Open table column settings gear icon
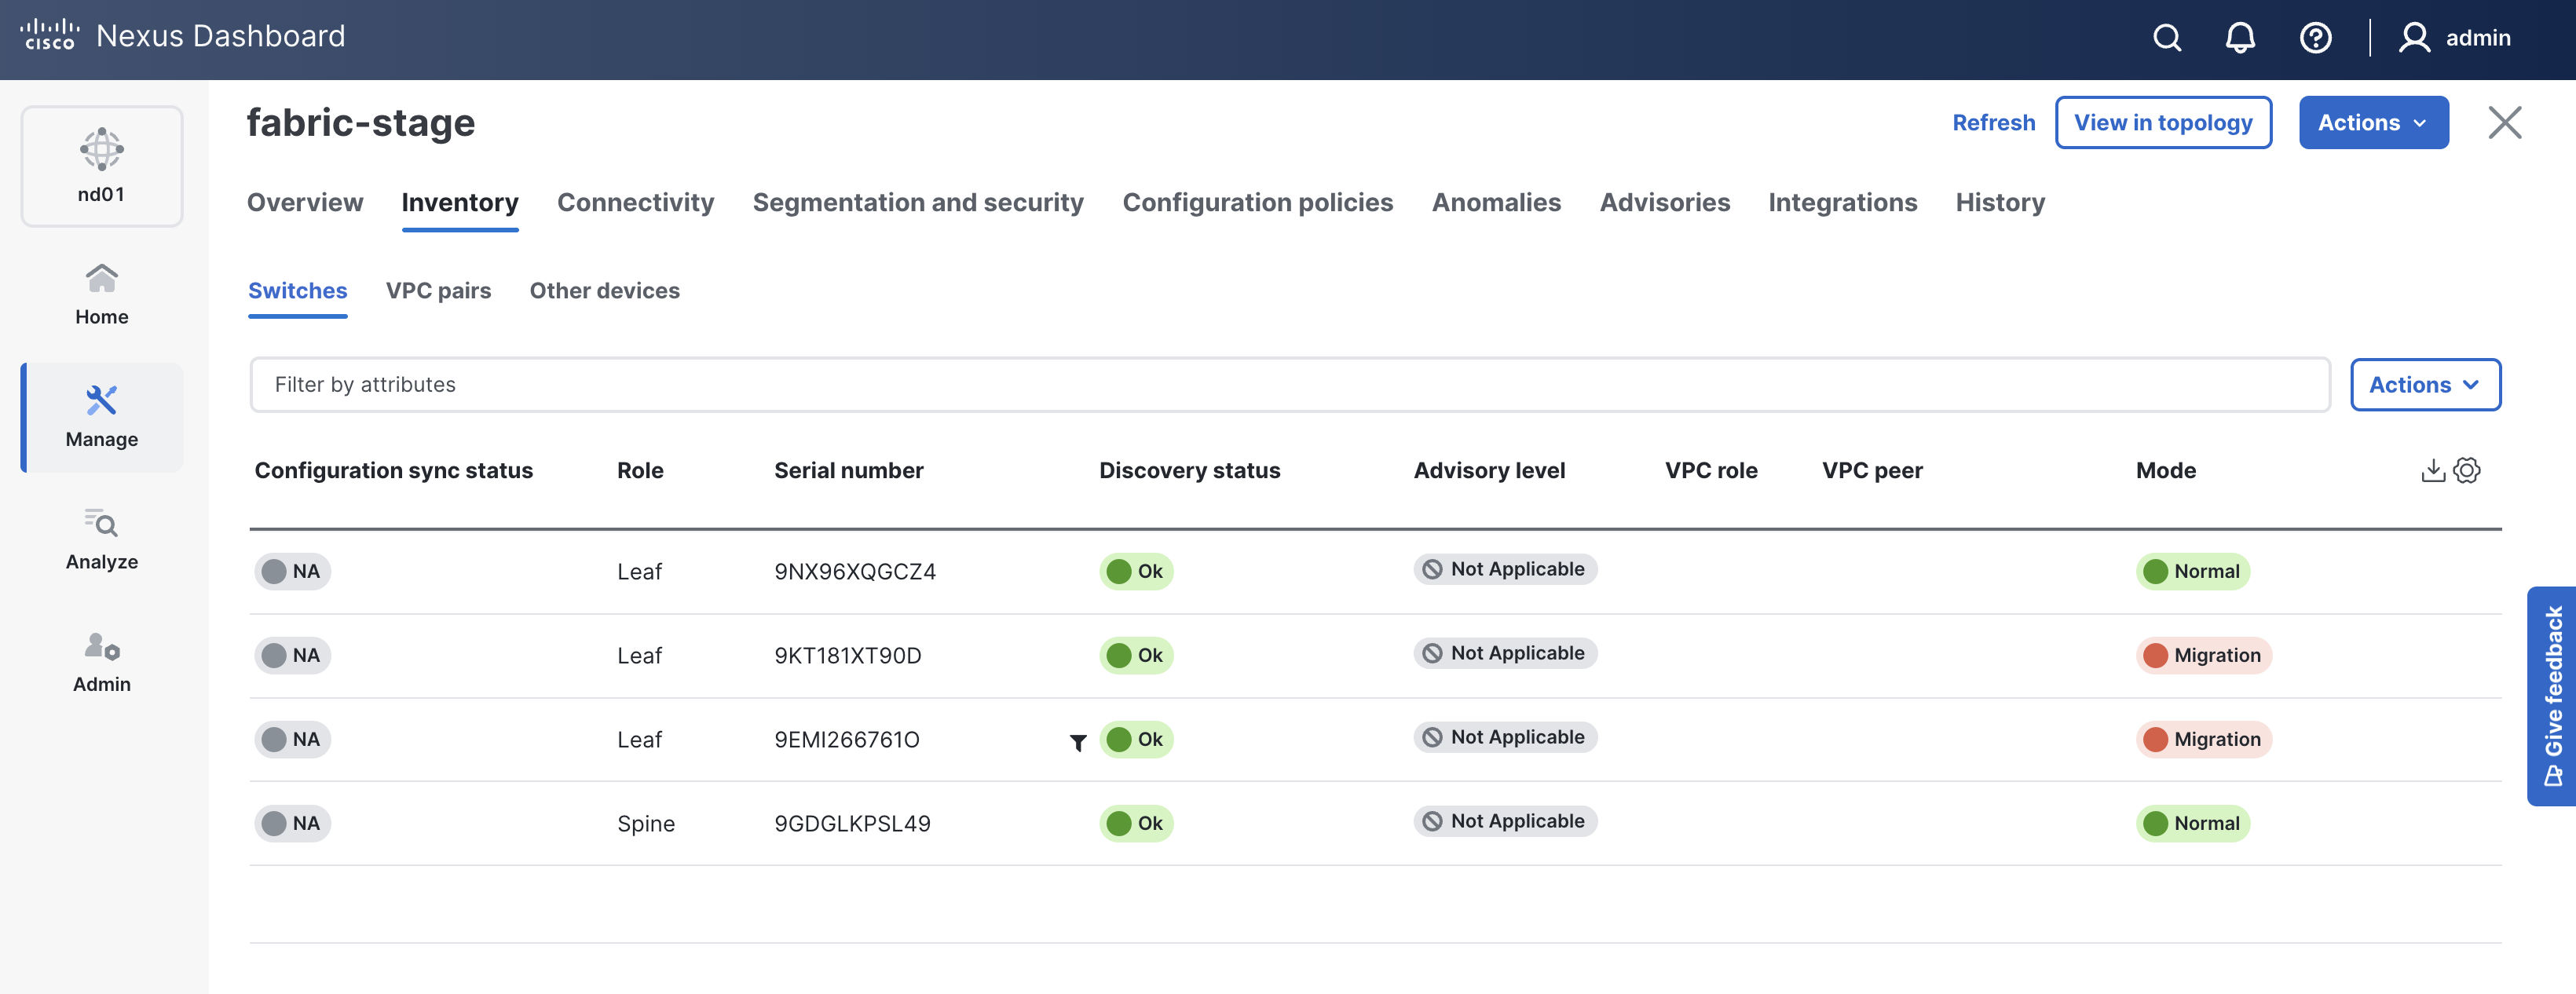Viewport: 2576px width, 994px height. (2467, 470)
